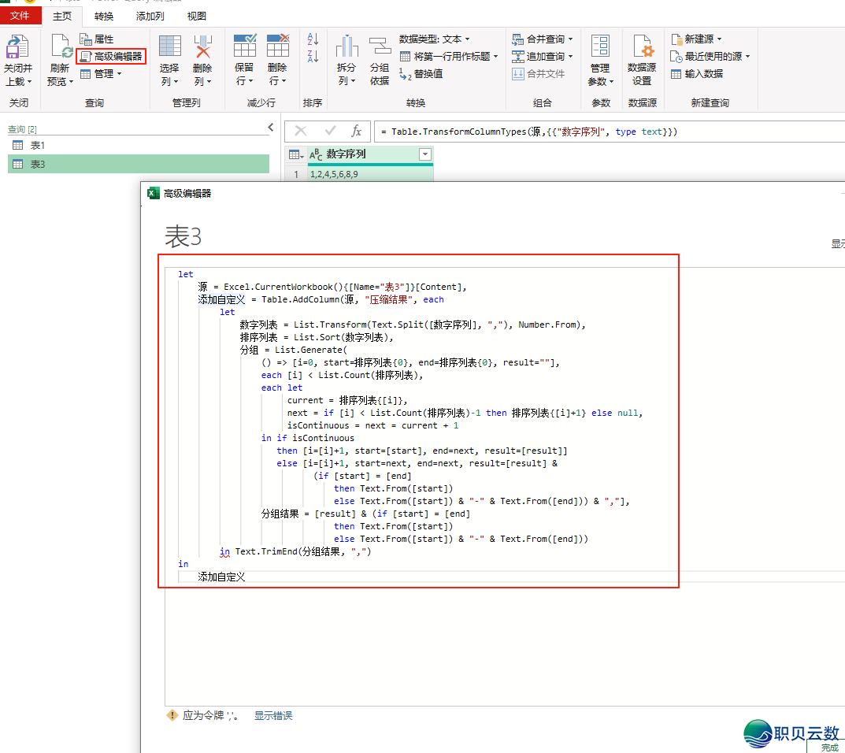Screen dimensions: 845x753
Task: Click the table corner menu icon
Action: 296,154
